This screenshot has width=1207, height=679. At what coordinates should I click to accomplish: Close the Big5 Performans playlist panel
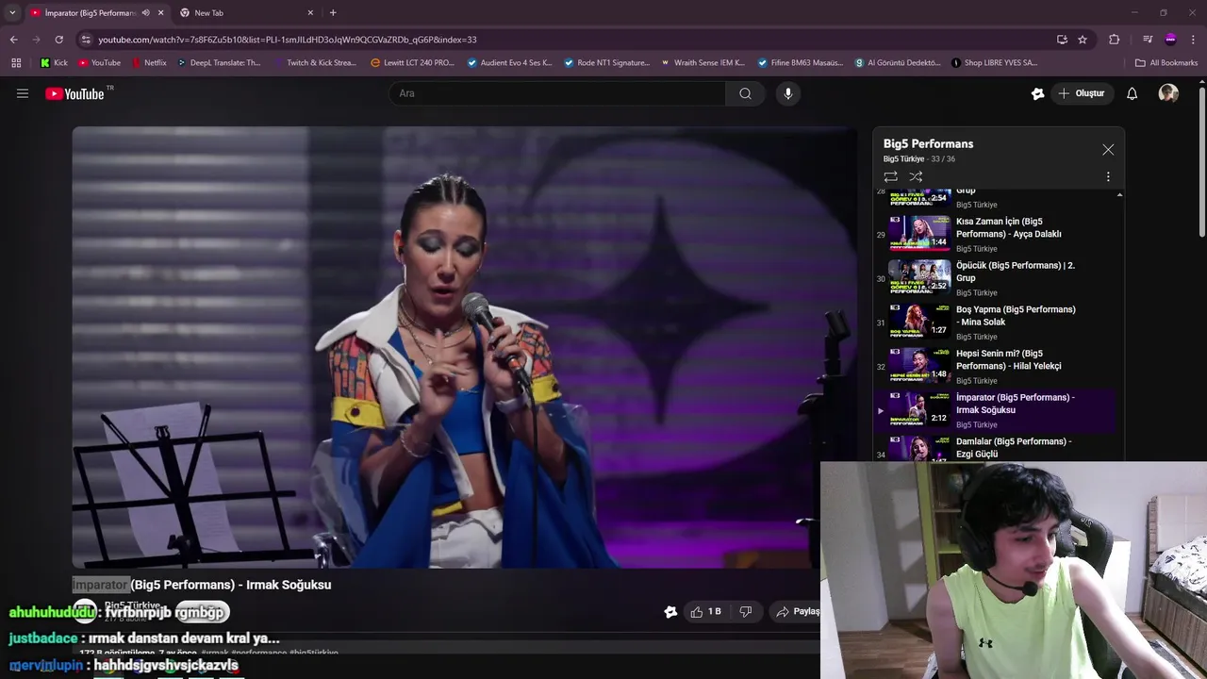coord(1108,150)
